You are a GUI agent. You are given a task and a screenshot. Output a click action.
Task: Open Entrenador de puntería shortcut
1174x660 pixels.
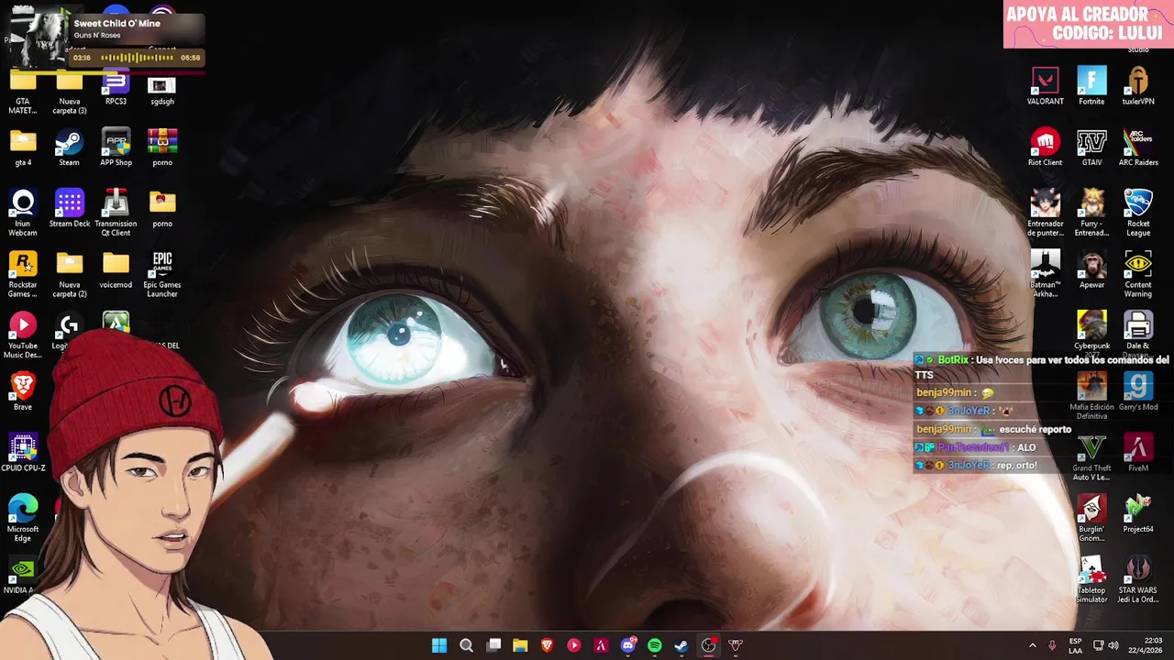pos(1045,213)
